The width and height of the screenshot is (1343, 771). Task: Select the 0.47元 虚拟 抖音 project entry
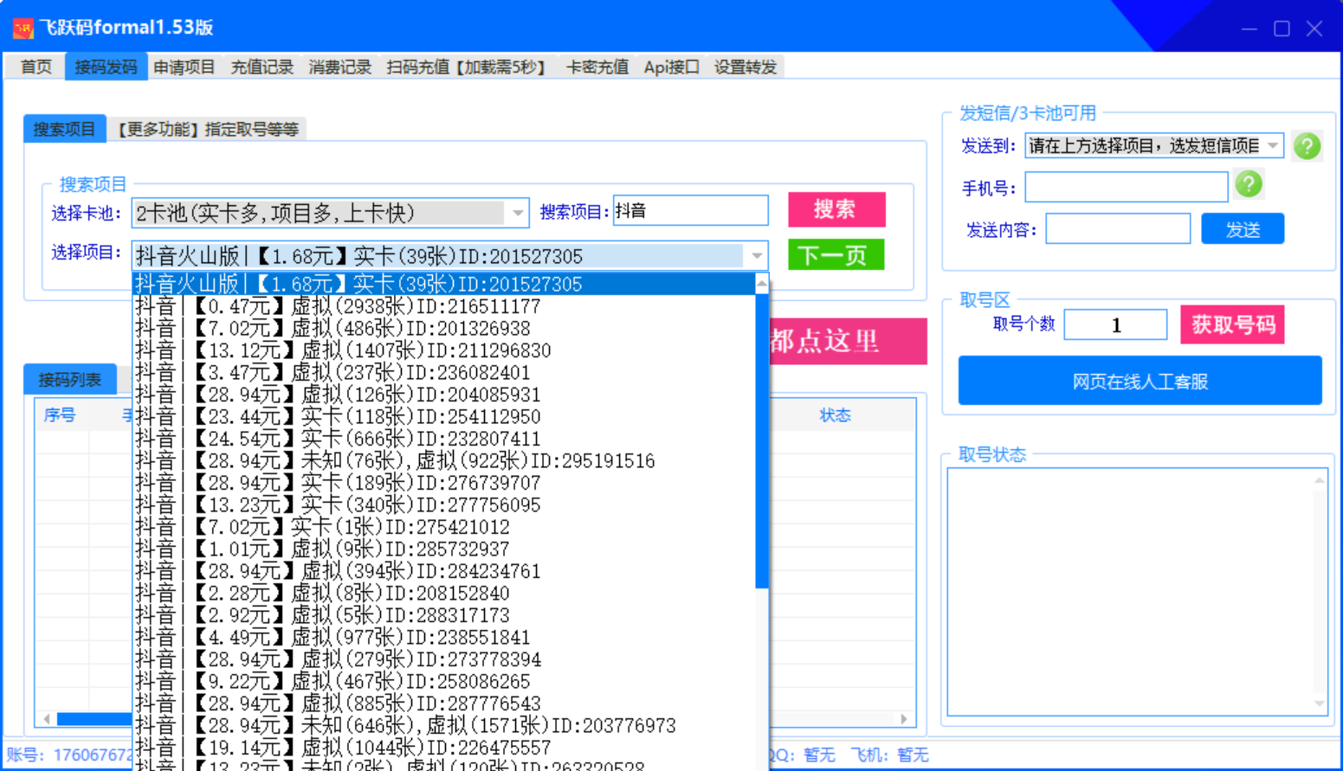tap(346, 305)
